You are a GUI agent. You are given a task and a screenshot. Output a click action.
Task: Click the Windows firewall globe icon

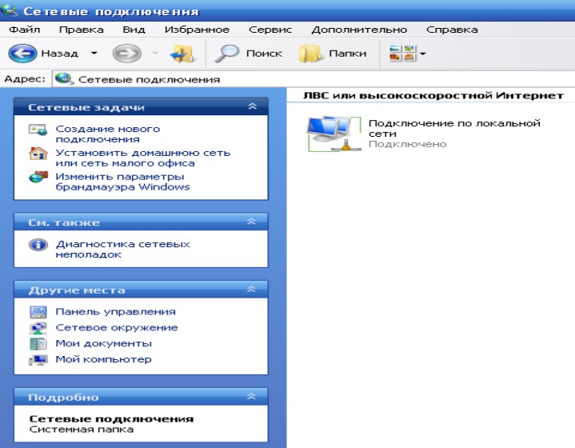[x=38, y=177]
